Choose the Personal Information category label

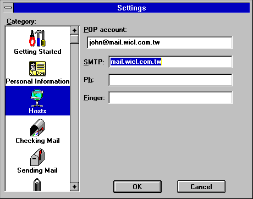[x=37, y=81]
